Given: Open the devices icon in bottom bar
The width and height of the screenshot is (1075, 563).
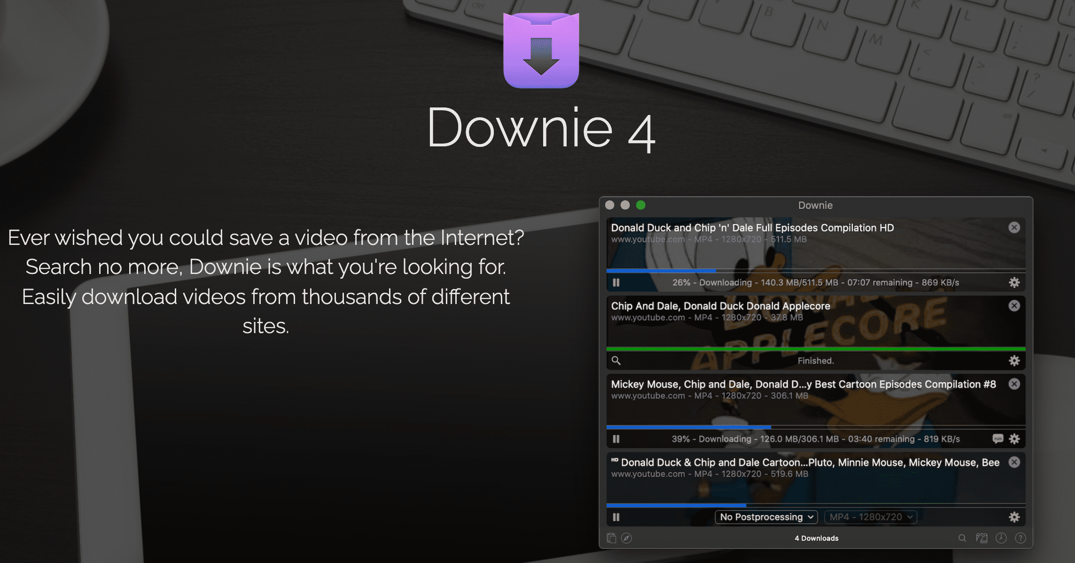Looking at the screenshot, I should point(982,538).
